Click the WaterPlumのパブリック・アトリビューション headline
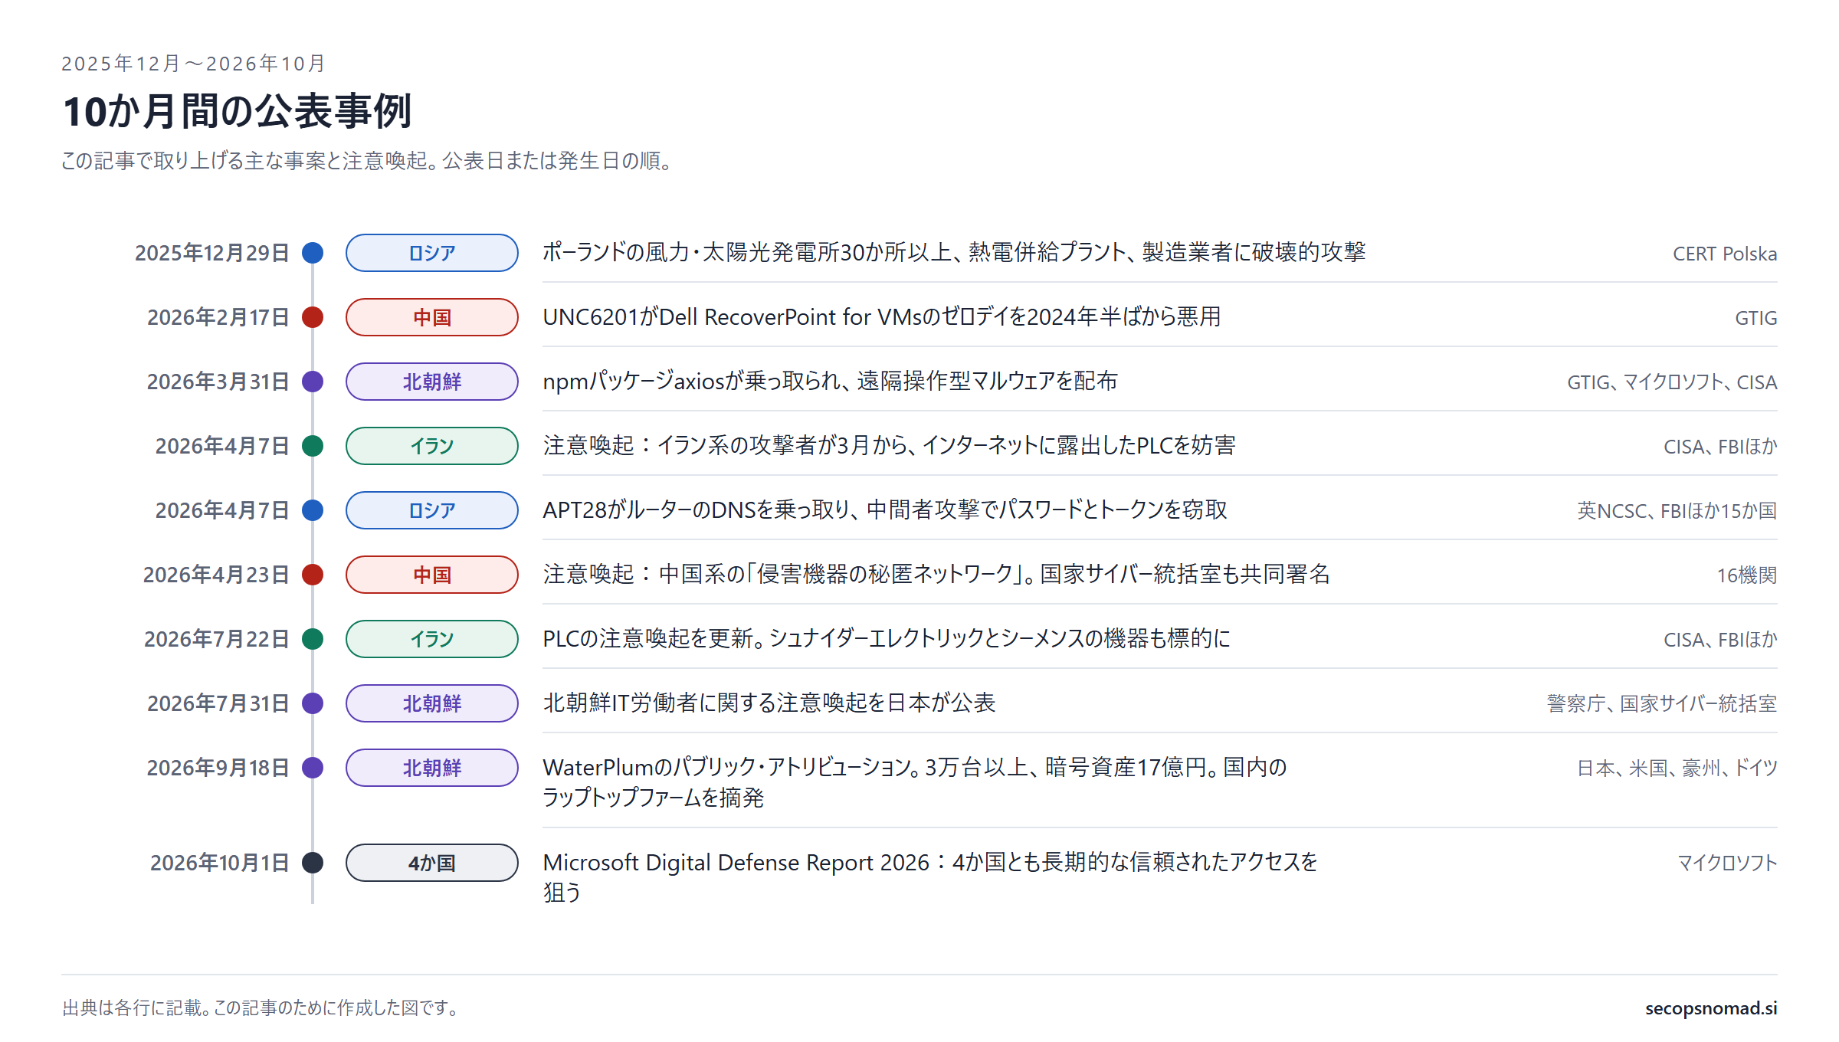The width and height of the screenshot is (1839, 1042). (915, 782)
